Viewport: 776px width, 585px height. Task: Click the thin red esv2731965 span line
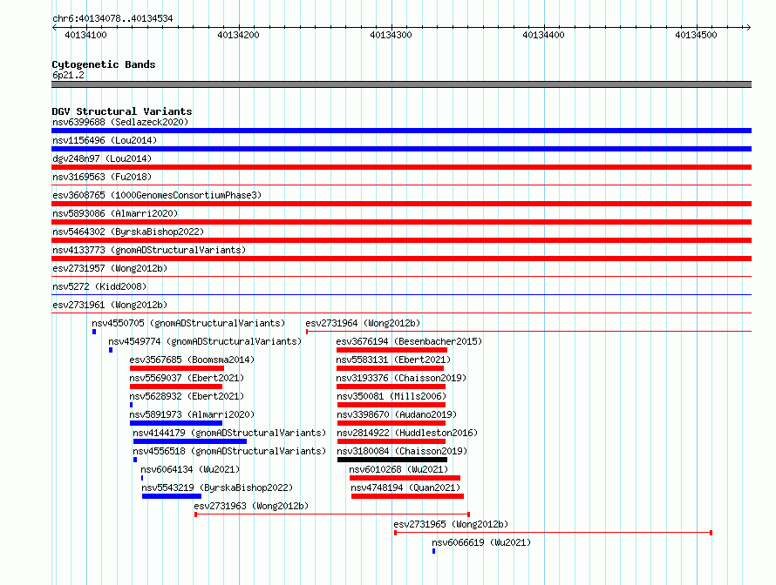[x=554, y=533]
